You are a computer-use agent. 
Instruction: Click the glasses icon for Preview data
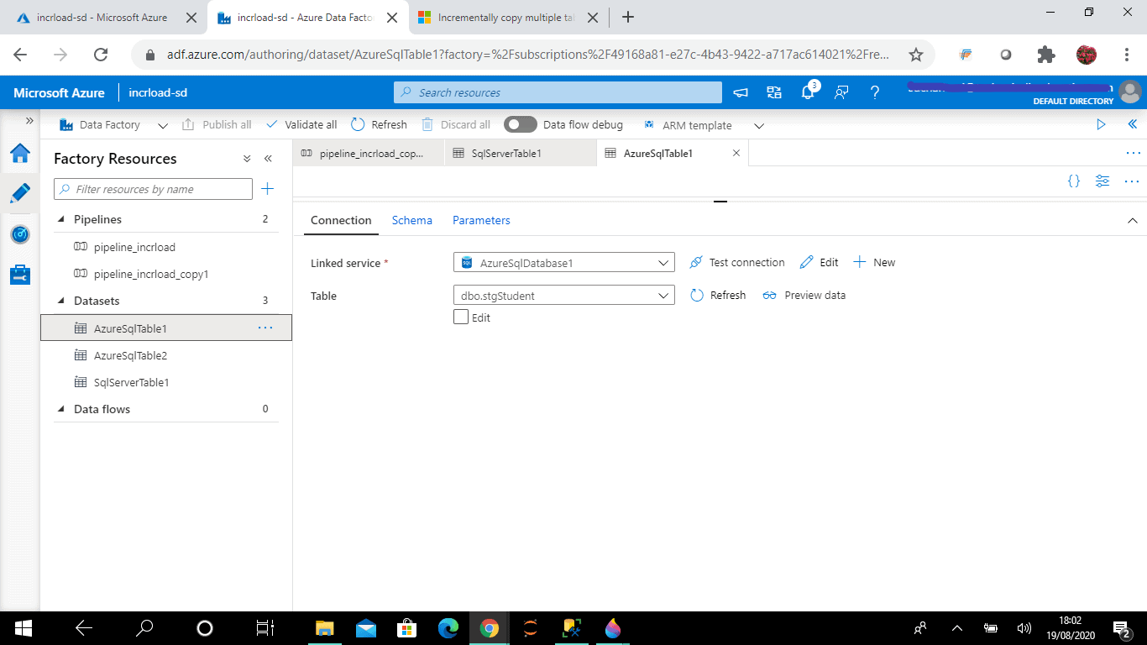[770, 296]
